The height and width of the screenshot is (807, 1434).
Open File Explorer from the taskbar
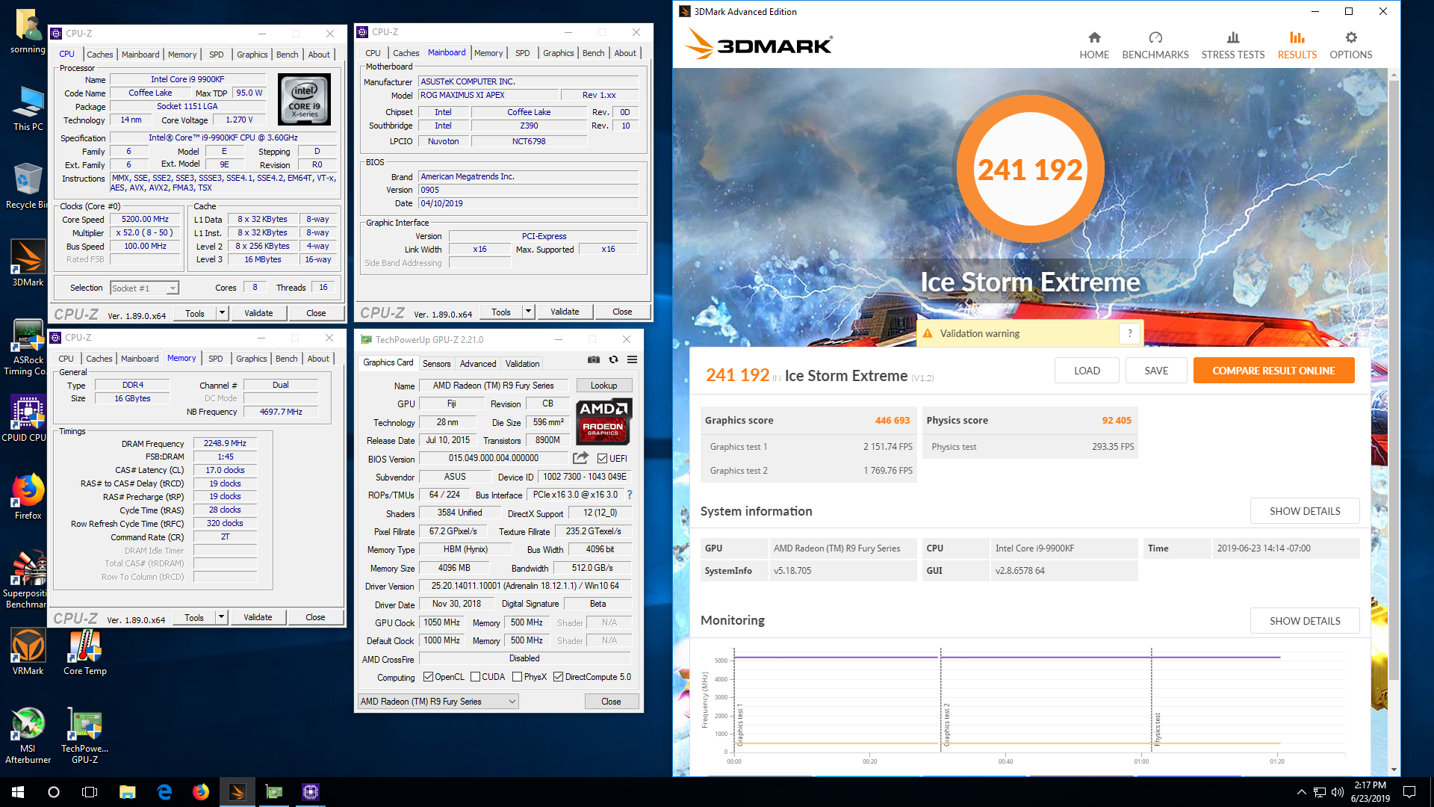click(127, 792)
